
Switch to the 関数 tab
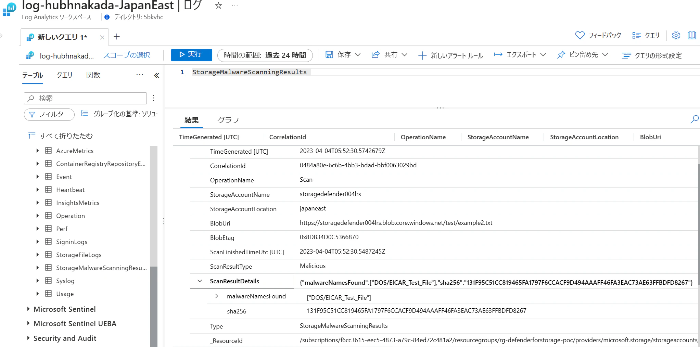click(93, 75)
